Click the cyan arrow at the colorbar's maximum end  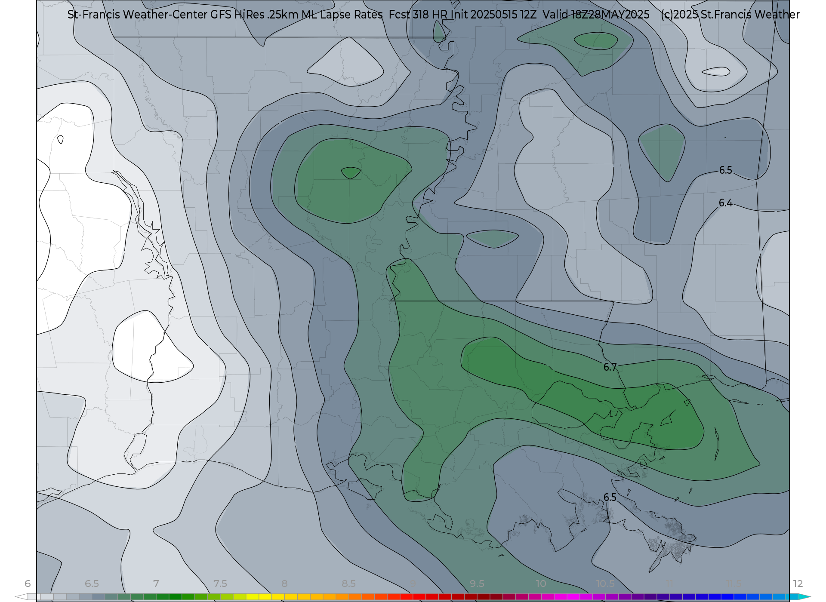[804, 597]
